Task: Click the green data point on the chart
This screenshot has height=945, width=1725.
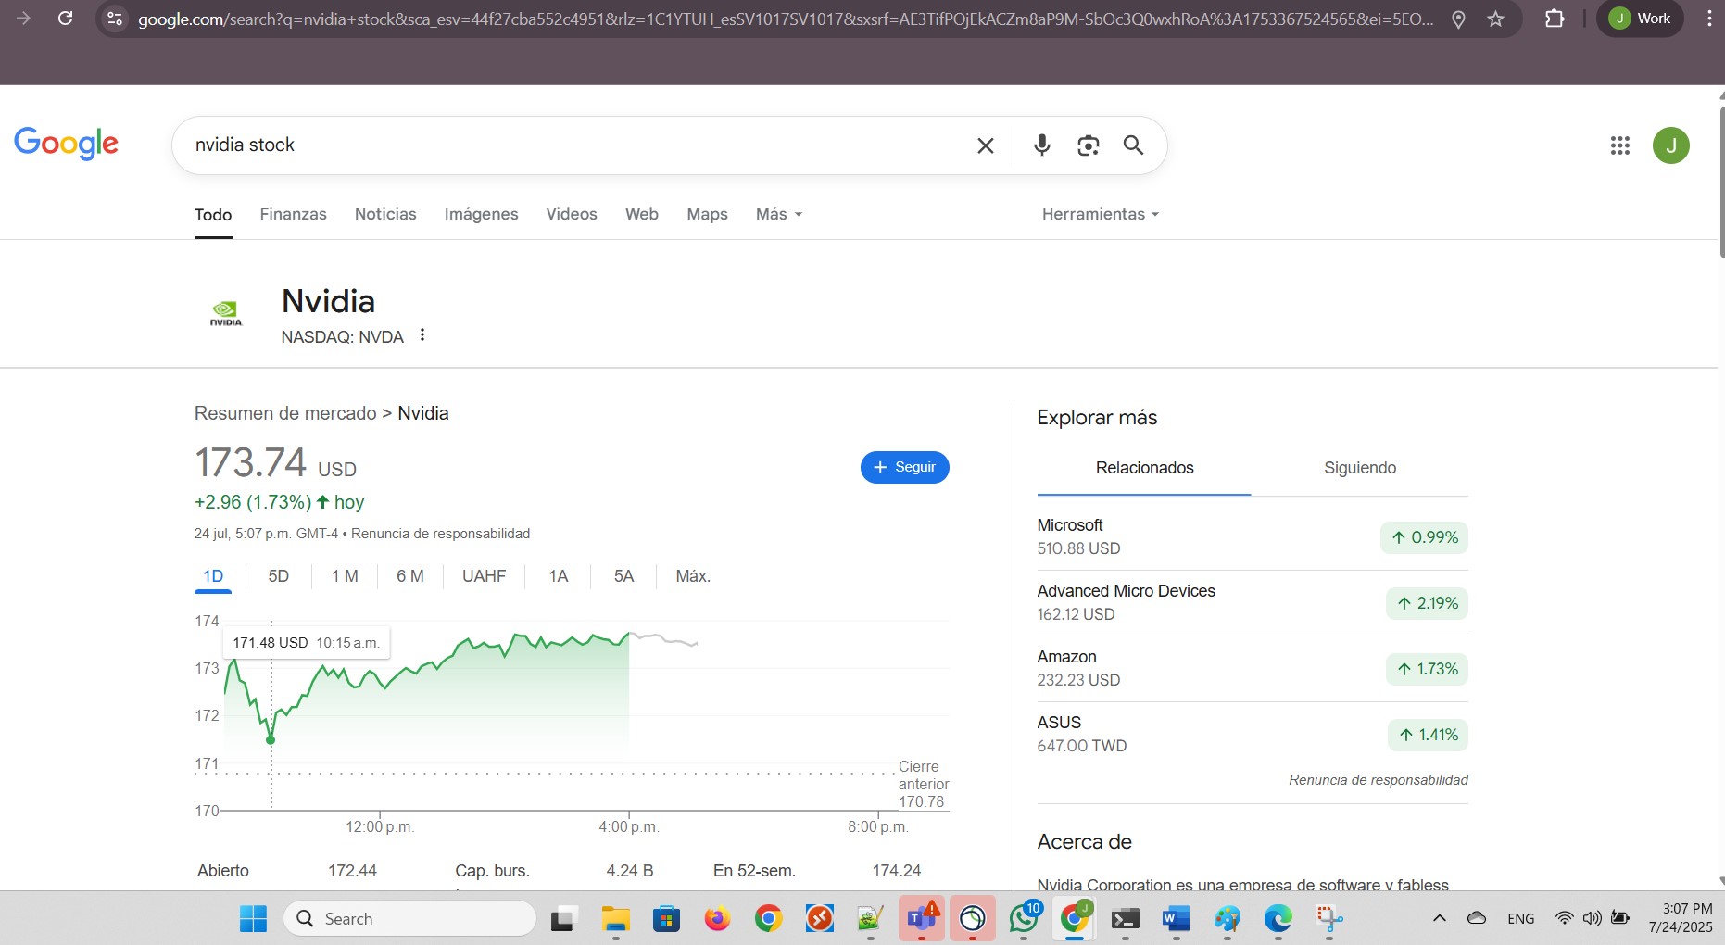Action: coord(271,739)
